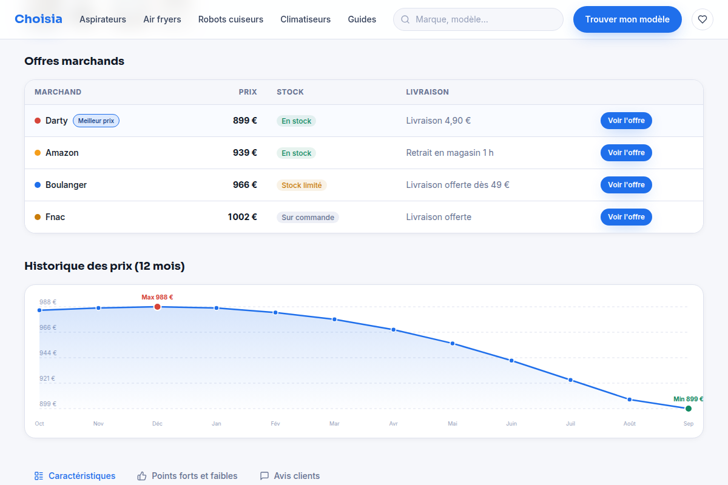Click the Min 899 € chart point
Viewport: 728px width, 485px height.
689,409
